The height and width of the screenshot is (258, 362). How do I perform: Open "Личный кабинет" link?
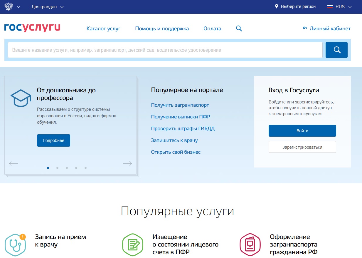pos(330,29)
